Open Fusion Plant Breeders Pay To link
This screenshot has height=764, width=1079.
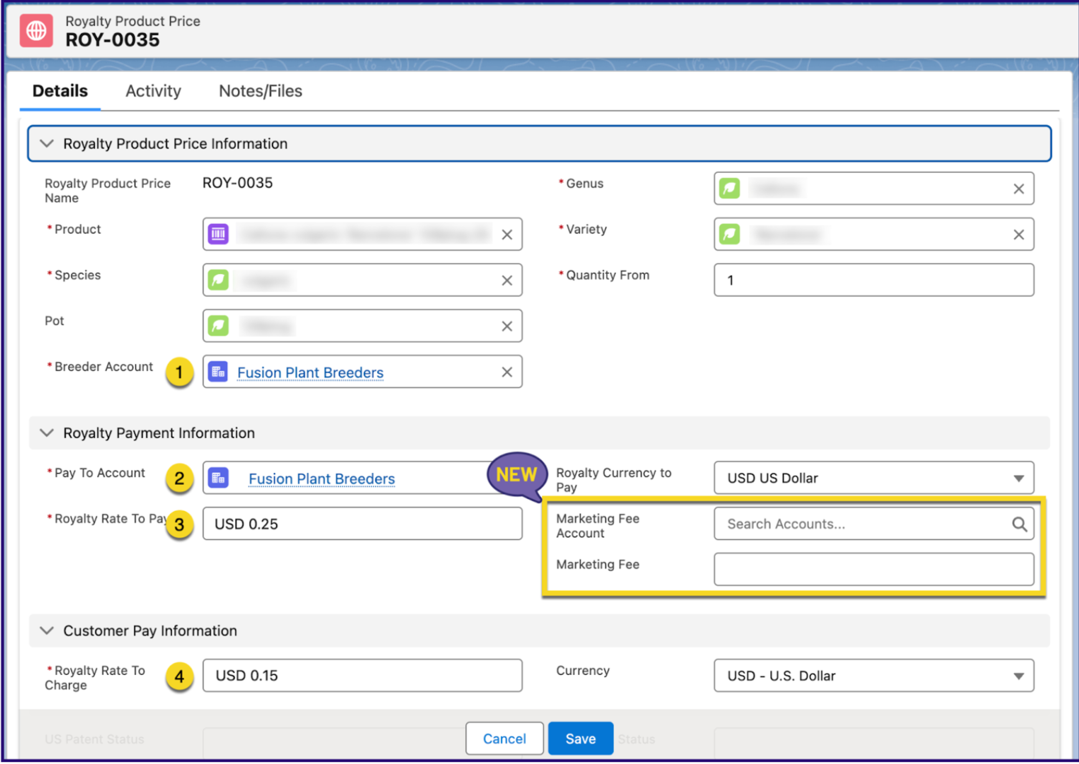coord(321,479)
